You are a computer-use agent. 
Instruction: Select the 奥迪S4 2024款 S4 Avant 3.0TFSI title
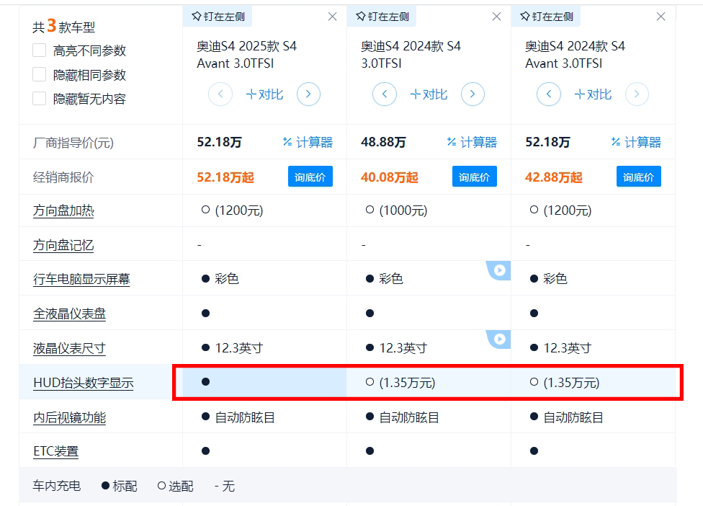575,55
